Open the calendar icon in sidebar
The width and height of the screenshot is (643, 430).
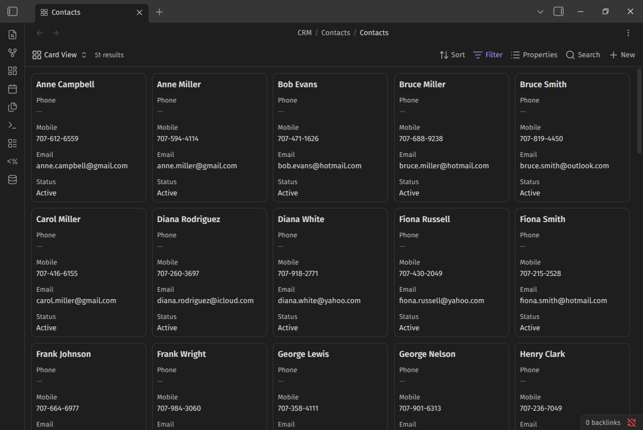click(x=12, y=89)
